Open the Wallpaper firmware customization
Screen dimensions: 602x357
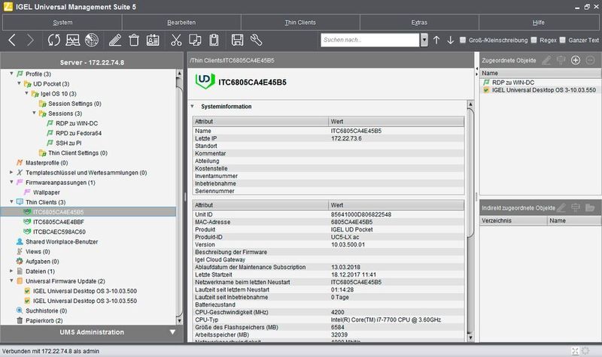(47, 192)
